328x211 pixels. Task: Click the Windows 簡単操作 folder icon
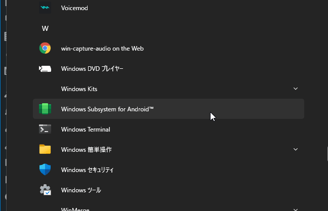point(45,150)
